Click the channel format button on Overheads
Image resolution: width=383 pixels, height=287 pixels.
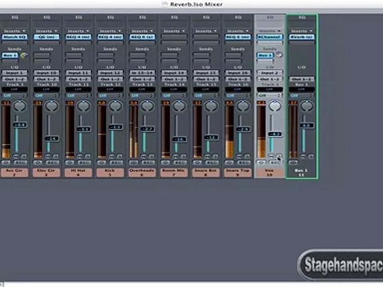[133, 162]
